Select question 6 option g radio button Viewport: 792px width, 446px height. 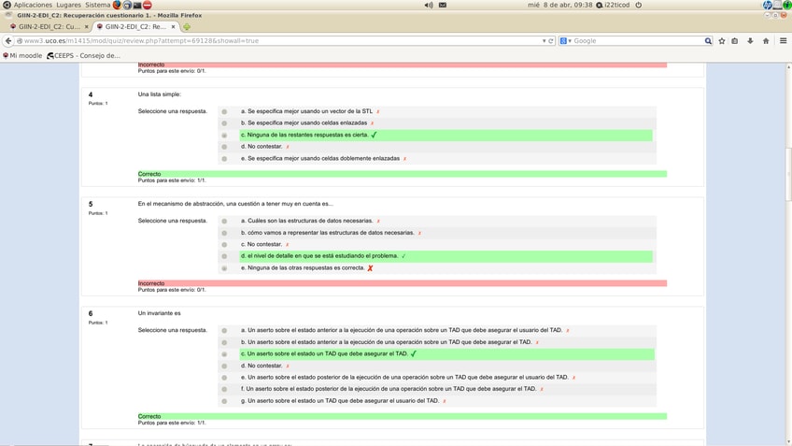click(x=224, y=401)
